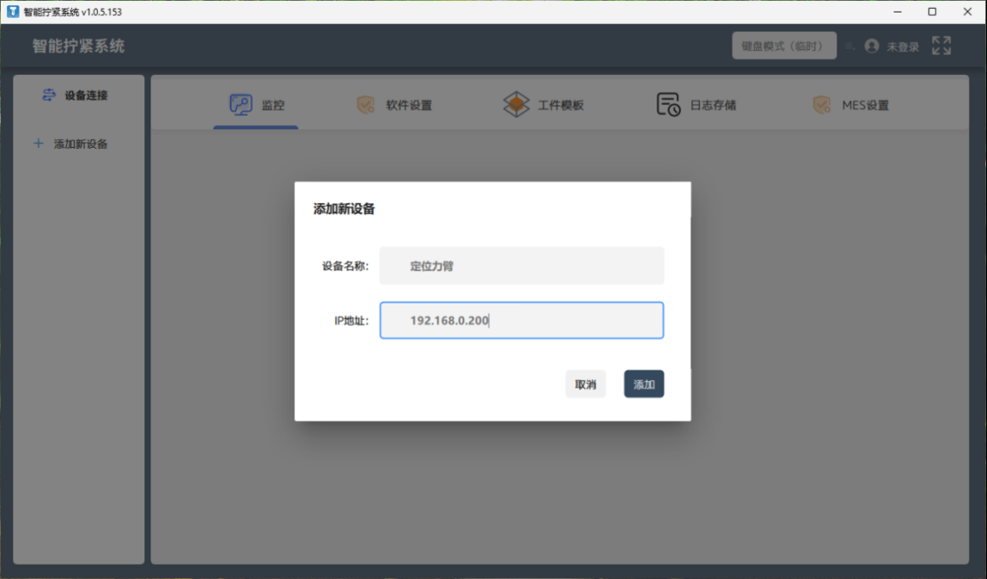The height and width of the screenshot is (579, 987).
Task: Open the small list menu icon beside 键盘模式
Action: (850, 46)
